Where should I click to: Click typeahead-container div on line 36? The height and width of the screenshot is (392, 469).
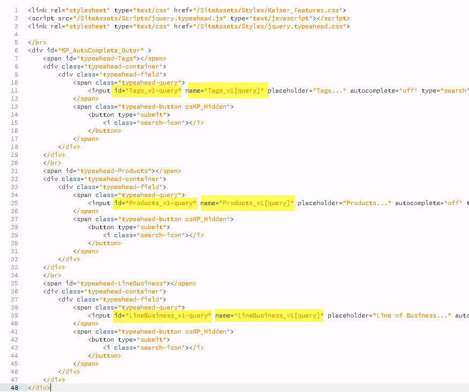click(x=105, y=292)
